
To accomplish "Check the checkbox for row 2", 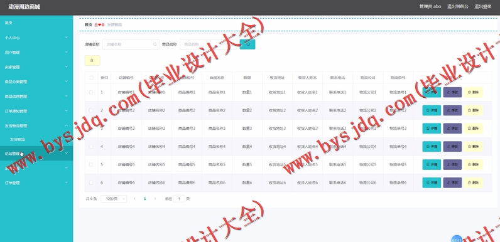I will tap(91, 110).
